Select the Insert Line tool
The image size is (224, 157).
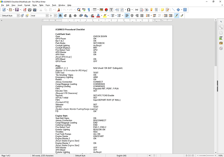click(173, 10)
